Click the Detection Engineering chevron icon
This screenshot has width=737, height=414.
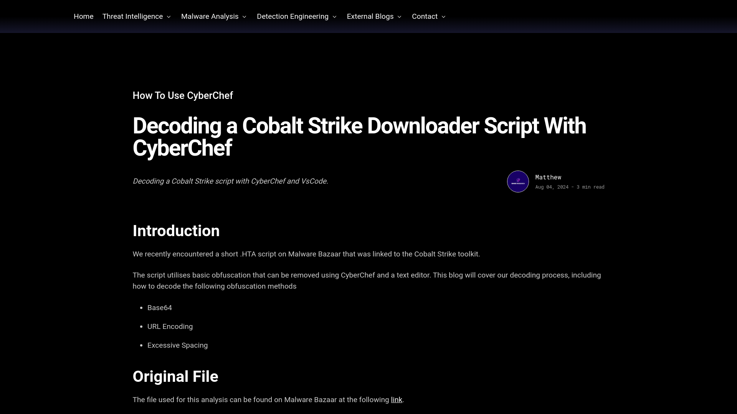[335, 16]
